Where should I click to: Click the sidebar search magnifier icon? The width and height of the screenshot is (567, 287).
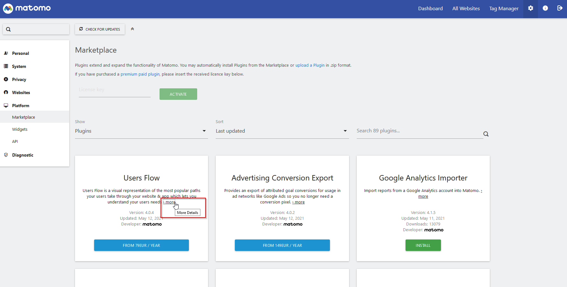pos(8,29)
